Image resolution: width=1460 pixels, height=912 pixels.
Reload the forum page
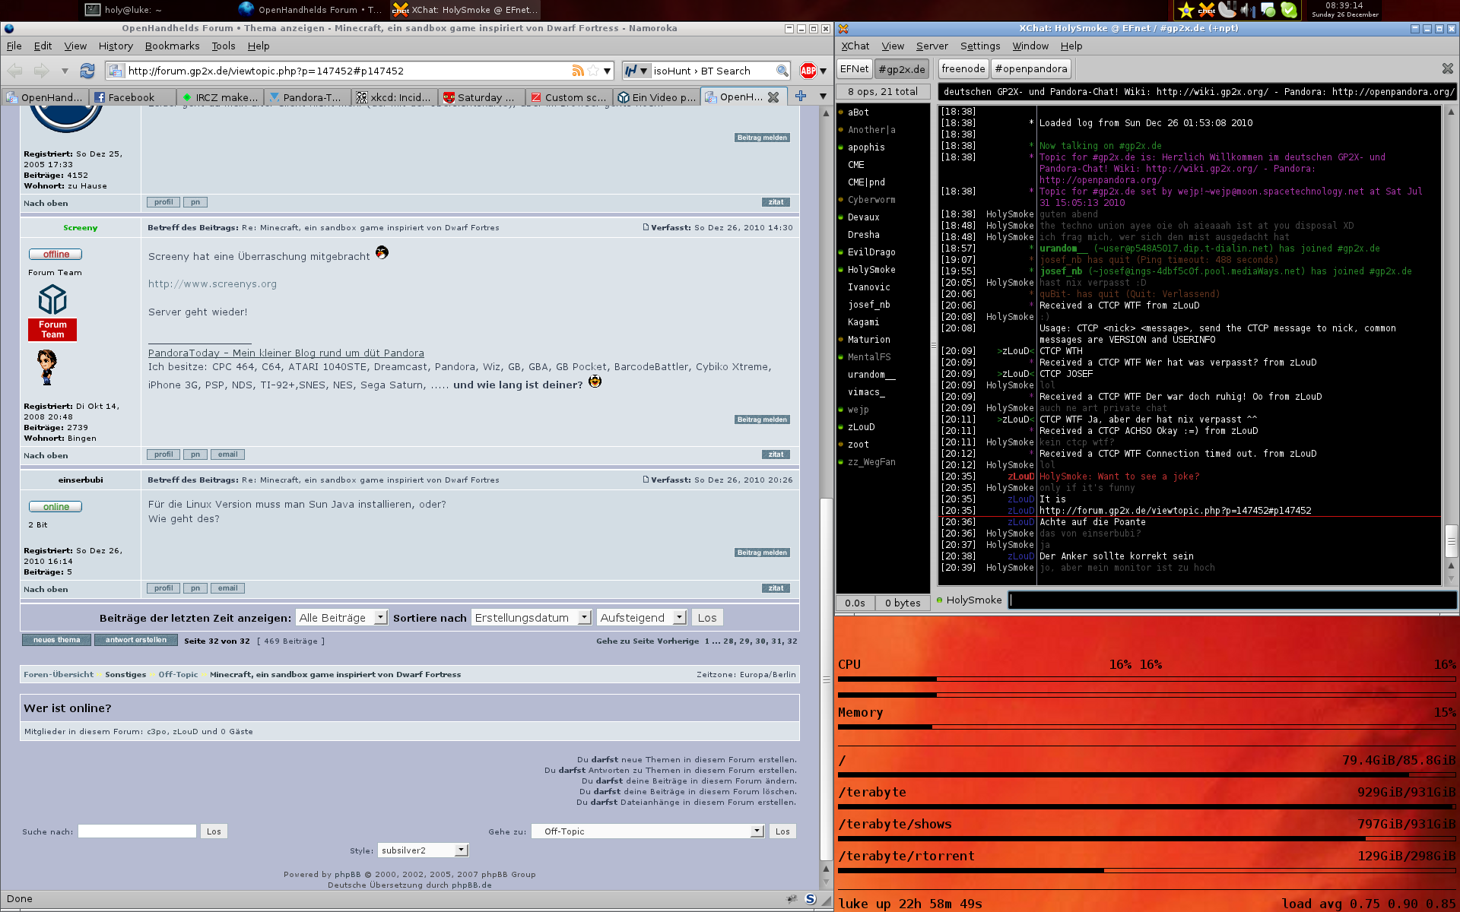click(x=87, y=71)
